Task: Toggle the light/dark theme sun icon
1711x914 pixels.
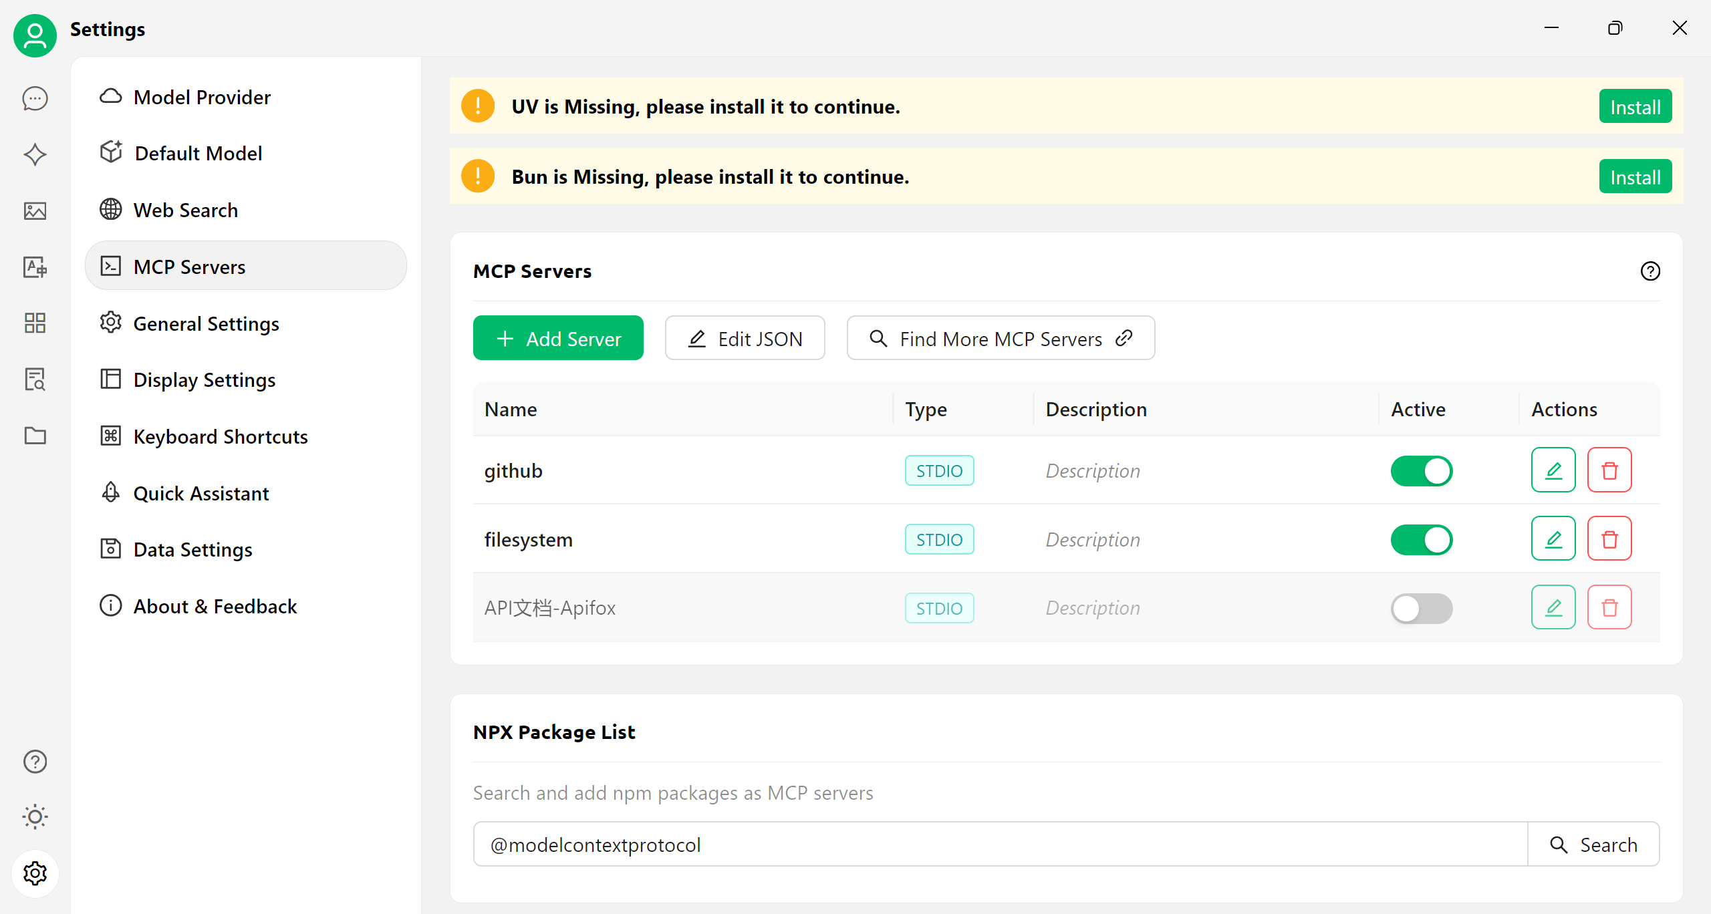Action: [35, 817]
